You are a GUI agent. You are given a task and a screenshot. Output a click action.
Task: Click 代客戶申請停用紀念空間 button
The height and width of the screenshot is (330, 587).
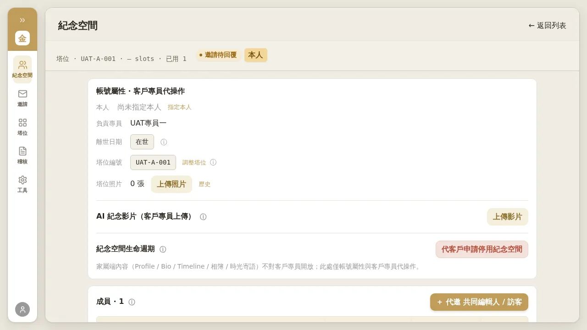482,249
